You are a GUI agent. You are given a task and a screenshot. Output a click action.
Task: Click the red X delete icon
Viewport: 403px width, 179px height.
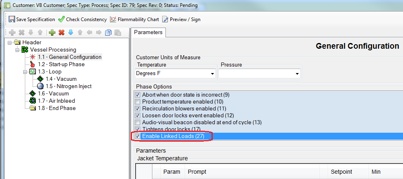[x=62, y=32]
